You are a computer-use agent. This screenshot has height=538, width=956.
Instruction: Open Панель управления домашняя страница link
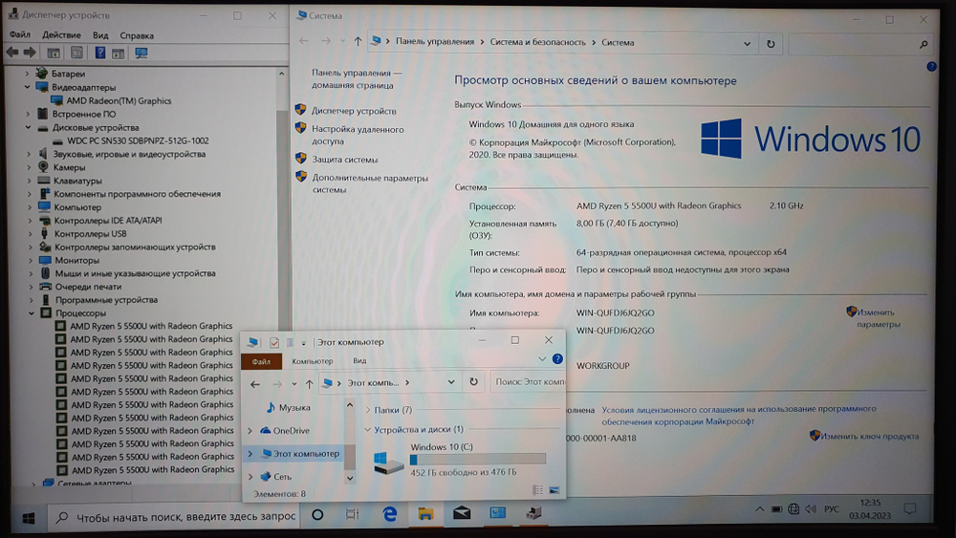coord(357,79)
